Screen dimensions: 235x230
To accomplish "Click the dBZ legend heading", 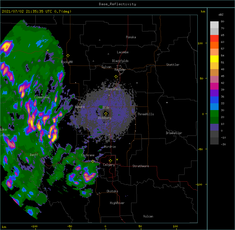I will pyautogui.click(x=221, y=15).
